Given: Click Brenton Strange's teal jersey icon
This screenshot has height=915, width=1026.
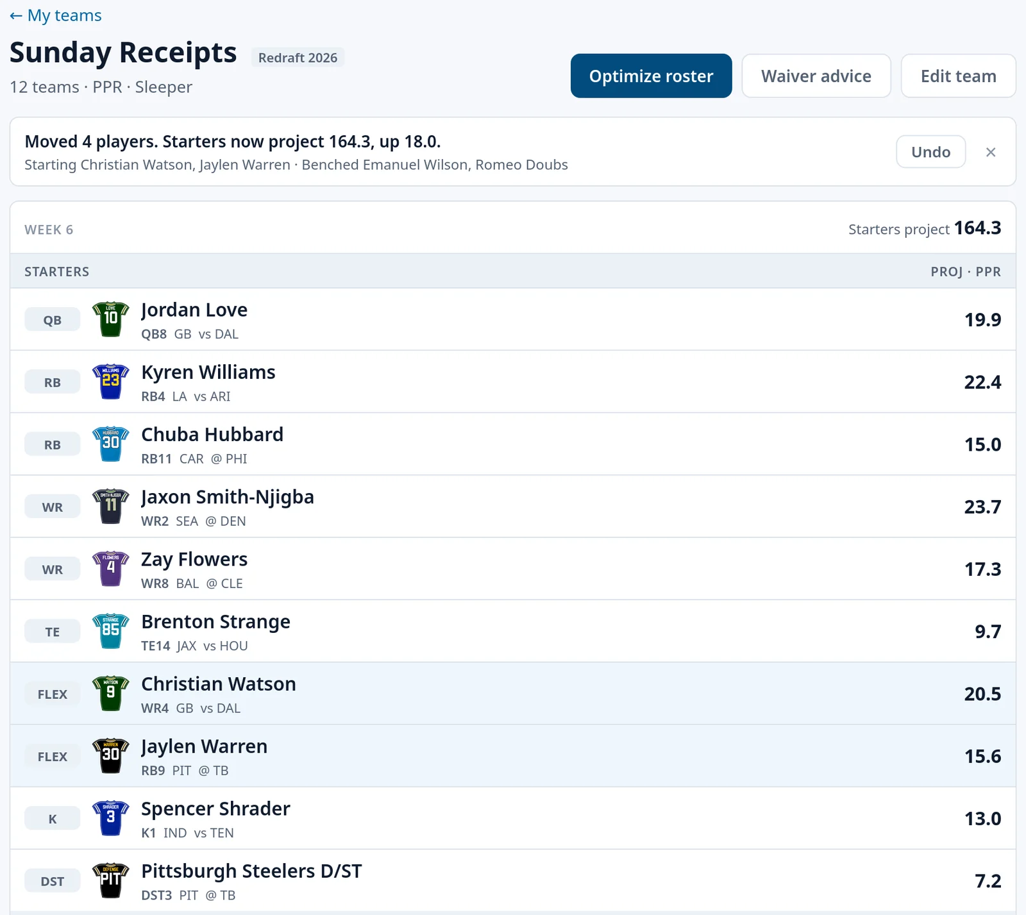Looking at the screenshot, I should point(111,631).
